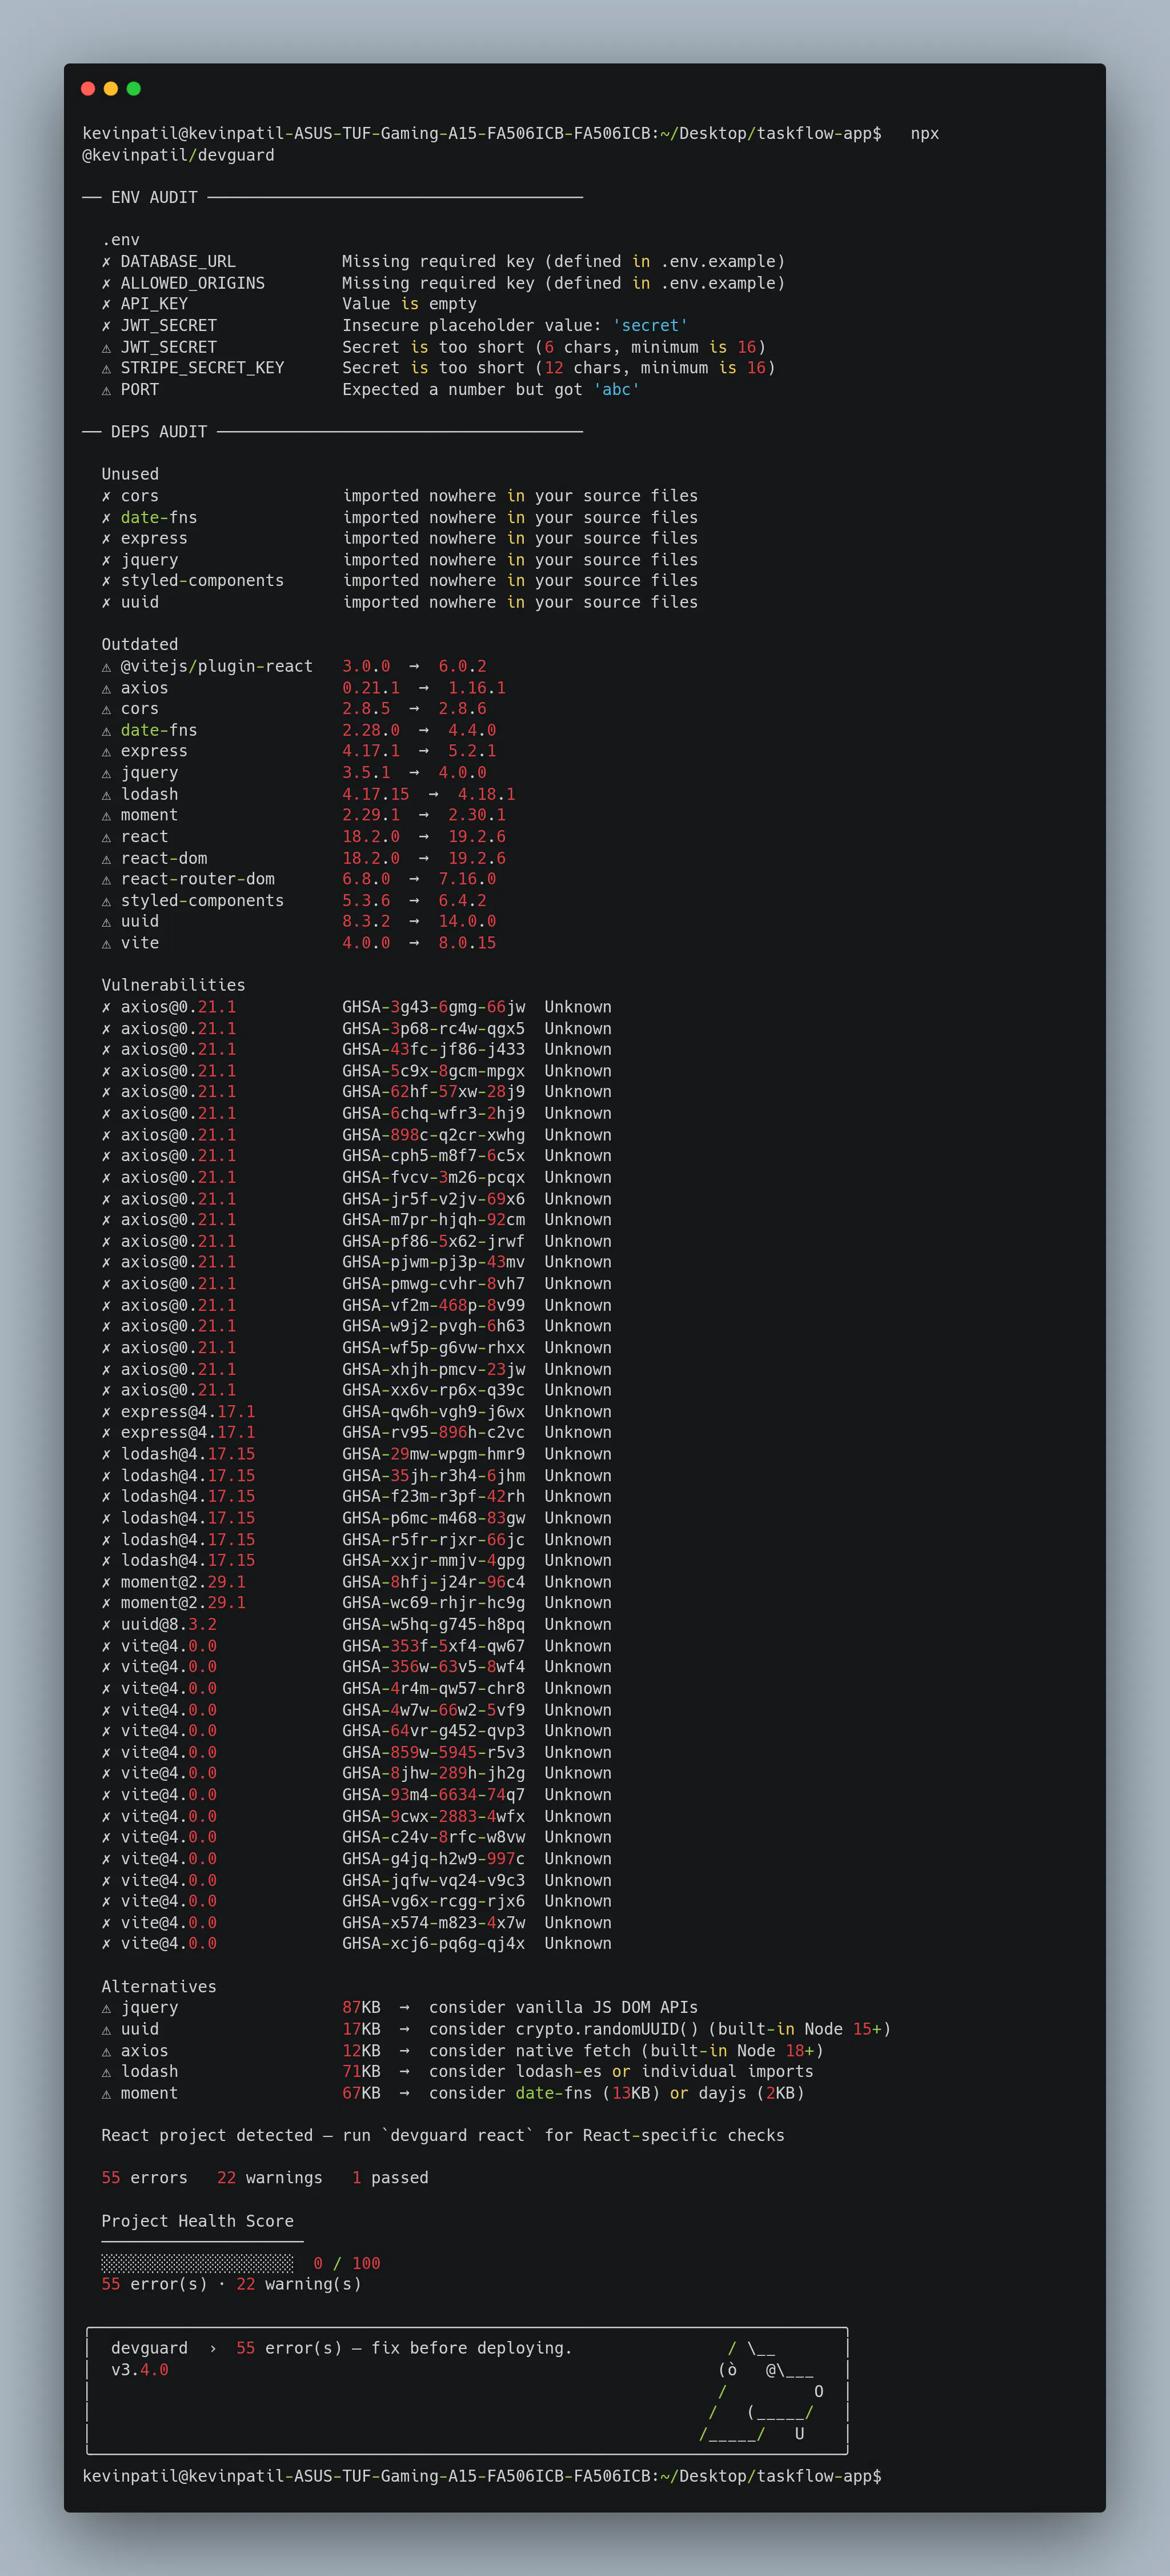
Task: Click the 'STRIPE_SECRET_KEY' key
Action: click(202, 368)
